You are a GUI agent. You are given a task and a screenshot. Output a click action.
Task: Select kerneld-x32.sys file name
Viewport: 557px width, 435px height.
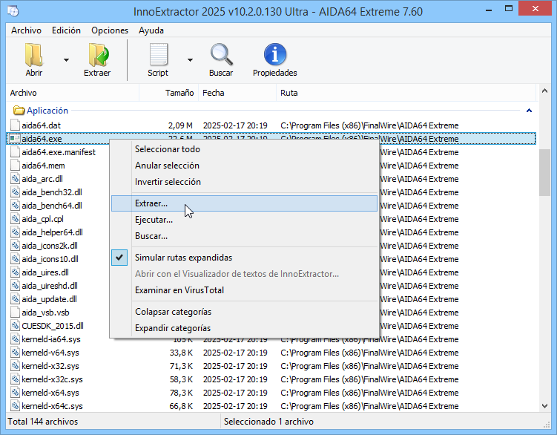[x=50, y=366]
